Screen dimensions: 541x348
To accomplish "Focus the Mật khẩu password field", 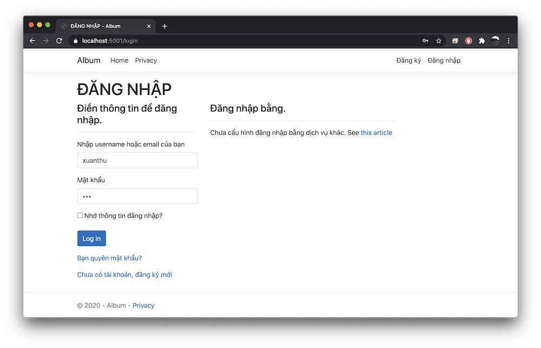I will coord(137,196).
